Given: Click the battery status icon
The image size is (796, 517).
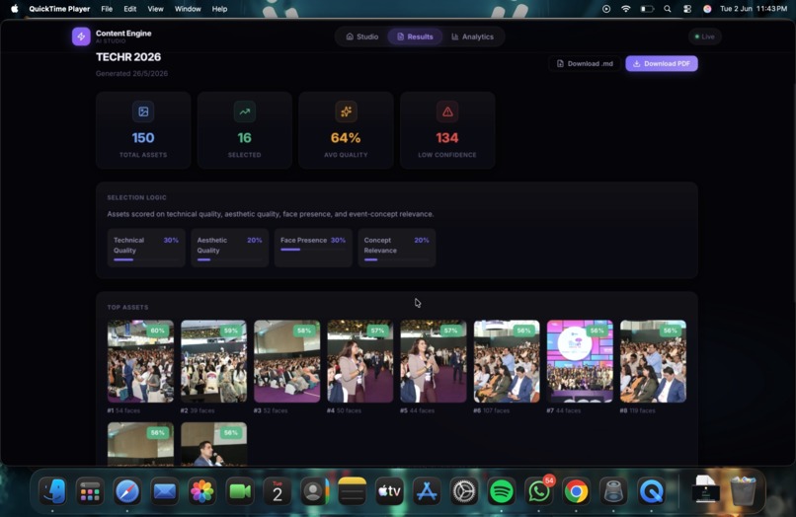Looking at the screenshot, I should 647,9.
